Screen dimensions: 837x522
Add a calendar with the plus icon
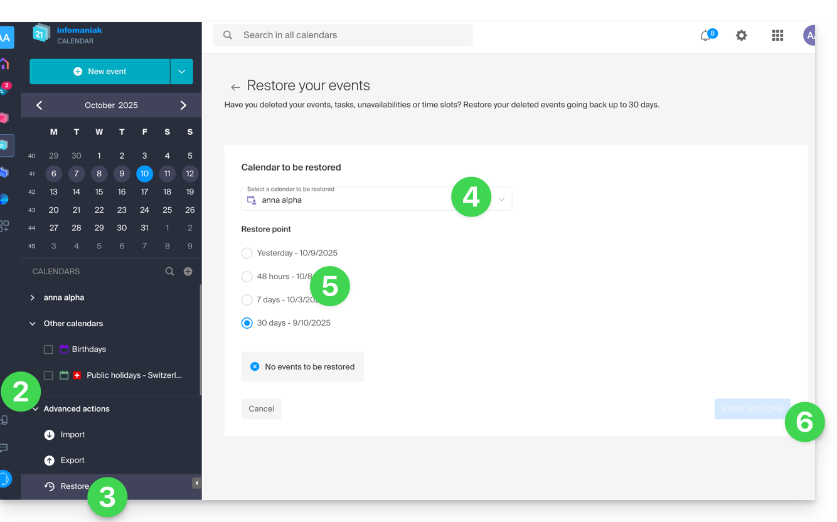pos(188,272)
